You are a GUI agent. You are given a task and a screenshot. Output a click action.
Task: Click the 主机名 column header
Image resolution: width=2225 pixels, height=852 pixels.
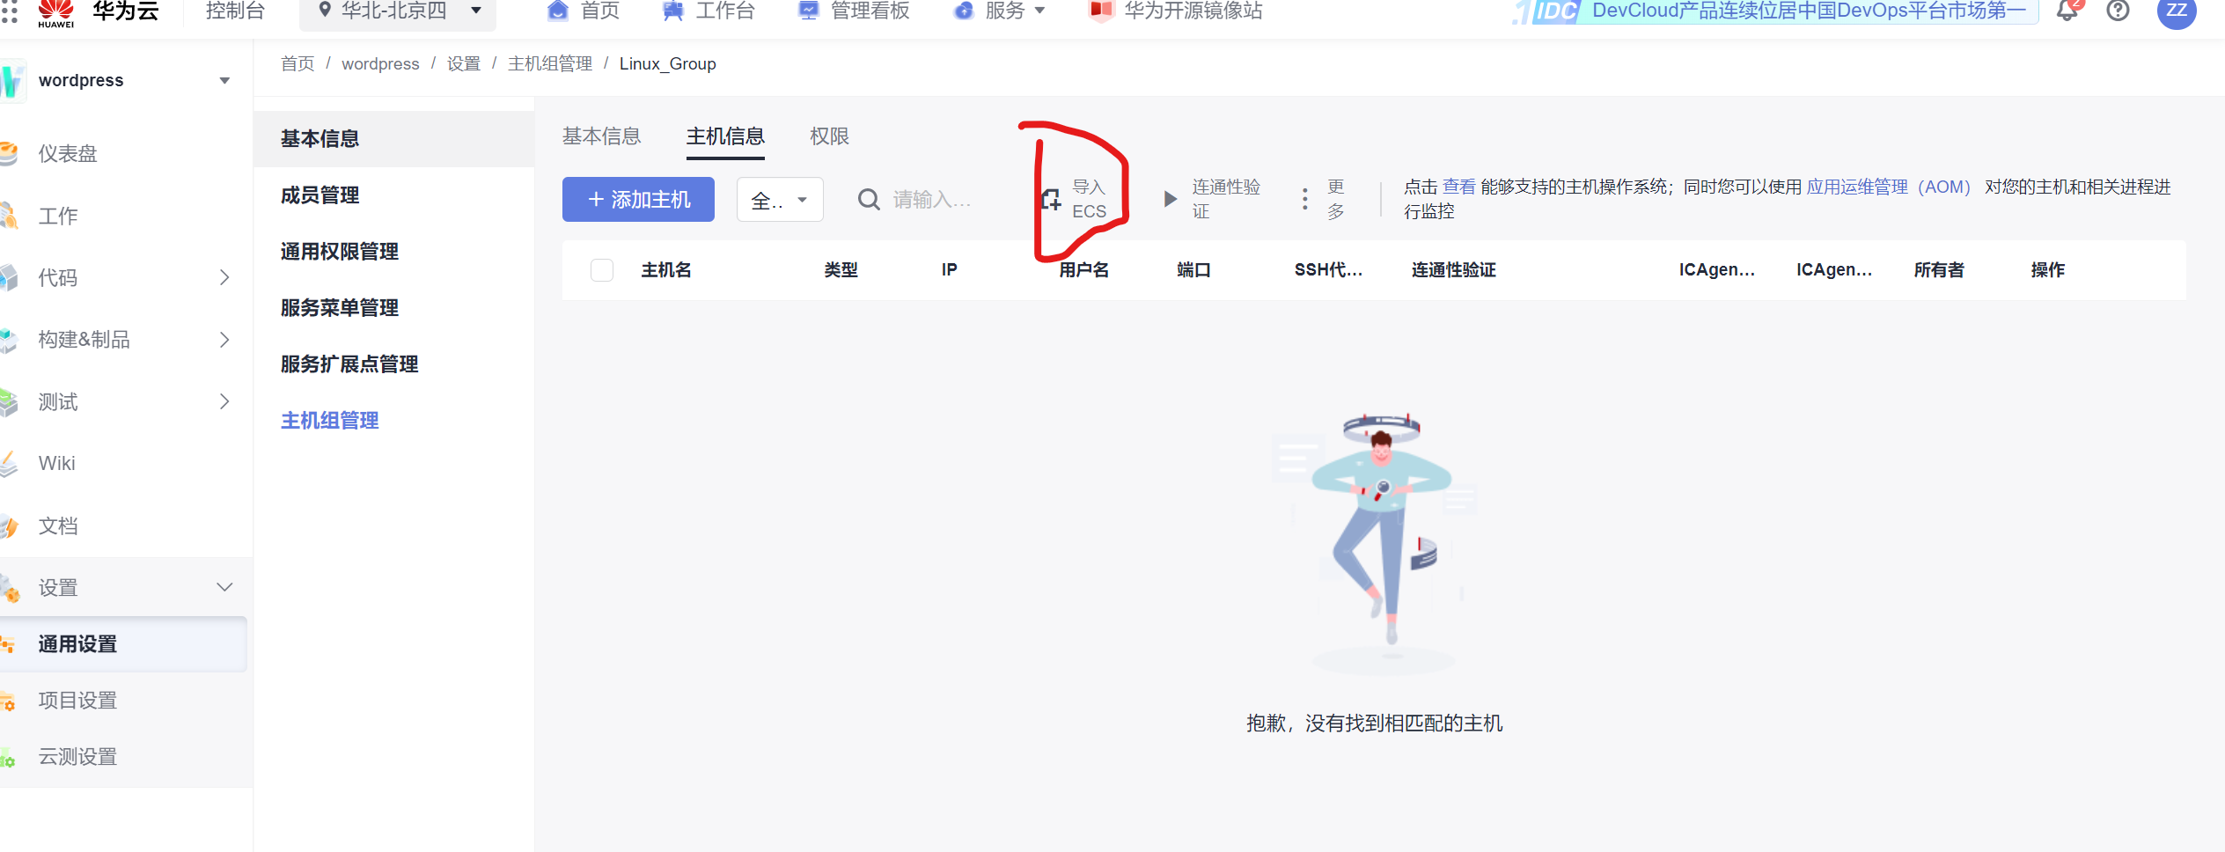point(666,270)
